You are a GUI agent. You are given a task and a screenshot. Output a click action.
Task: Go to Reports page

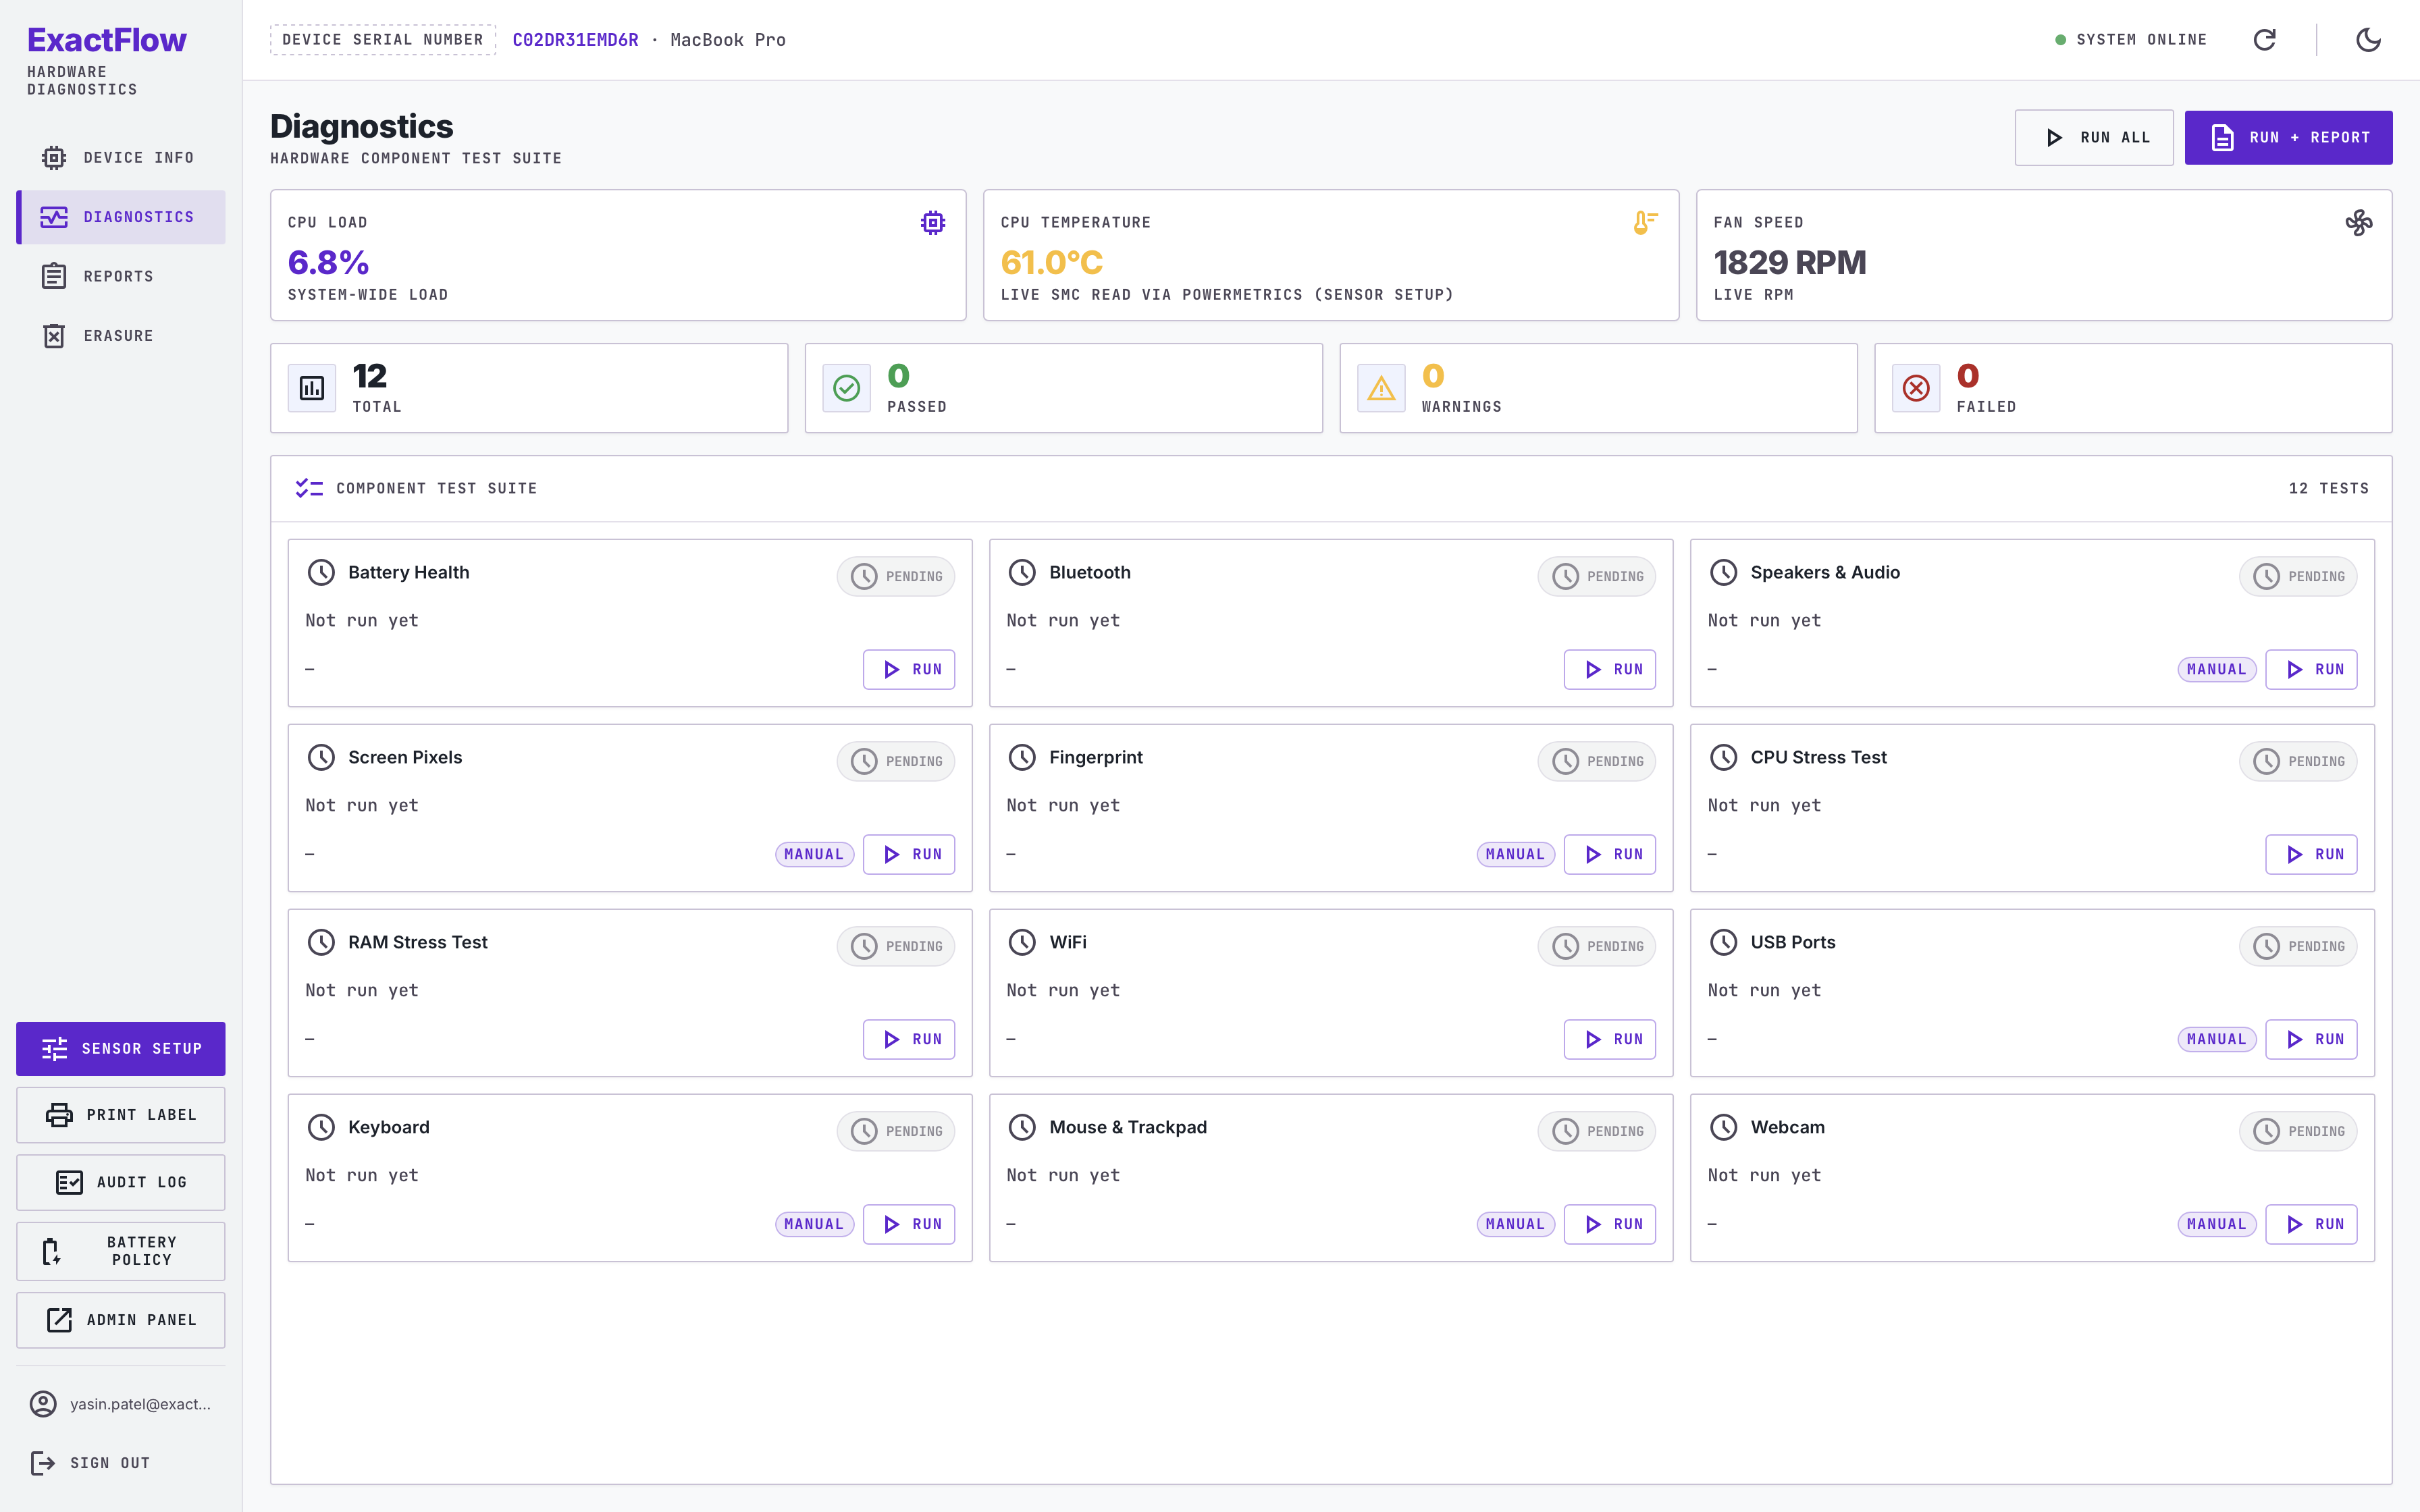click(x=121, y=276)
